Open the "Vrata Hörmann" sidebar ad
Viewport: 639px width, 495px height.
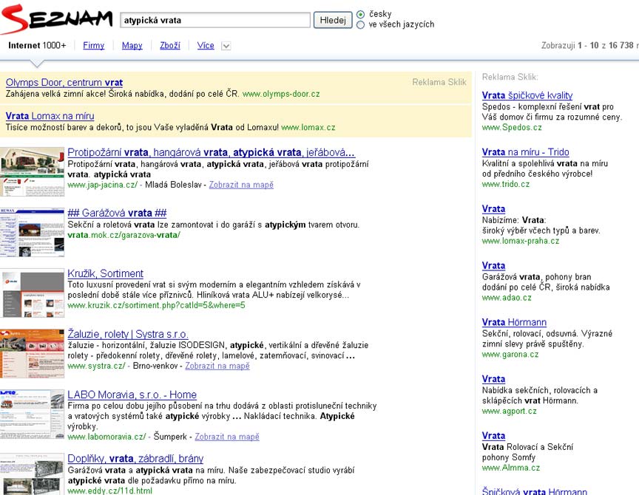tap(514, 322)
